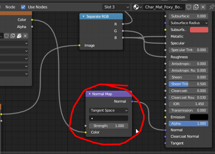Unlink image with X on texture node

[x=25, y=36]
